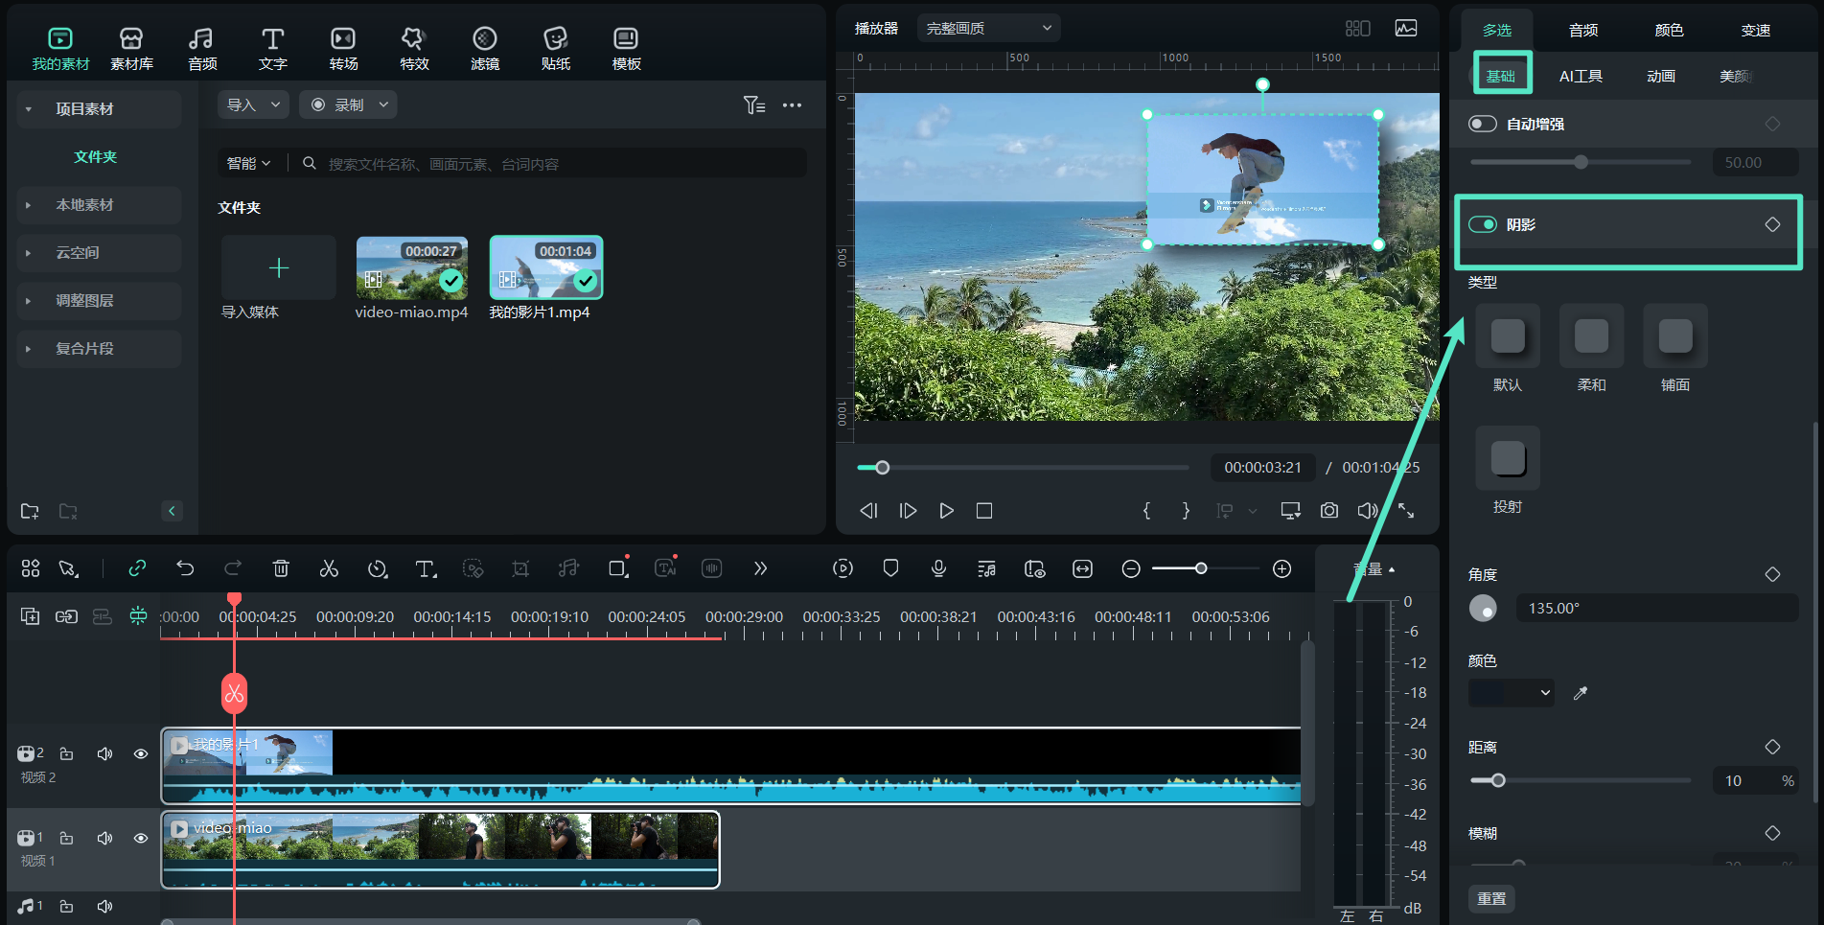Take a snapshot with the camera icon

click(x=1328, y=511)
